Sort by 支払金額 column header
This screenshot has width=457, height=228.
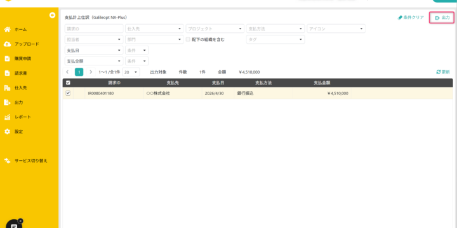pyautogui.click(x=322, y=83)
